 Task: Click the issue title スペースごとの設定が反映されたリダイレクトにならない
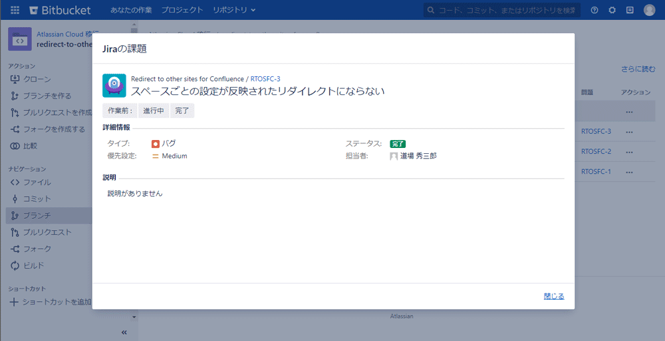[x=257, y=90]
